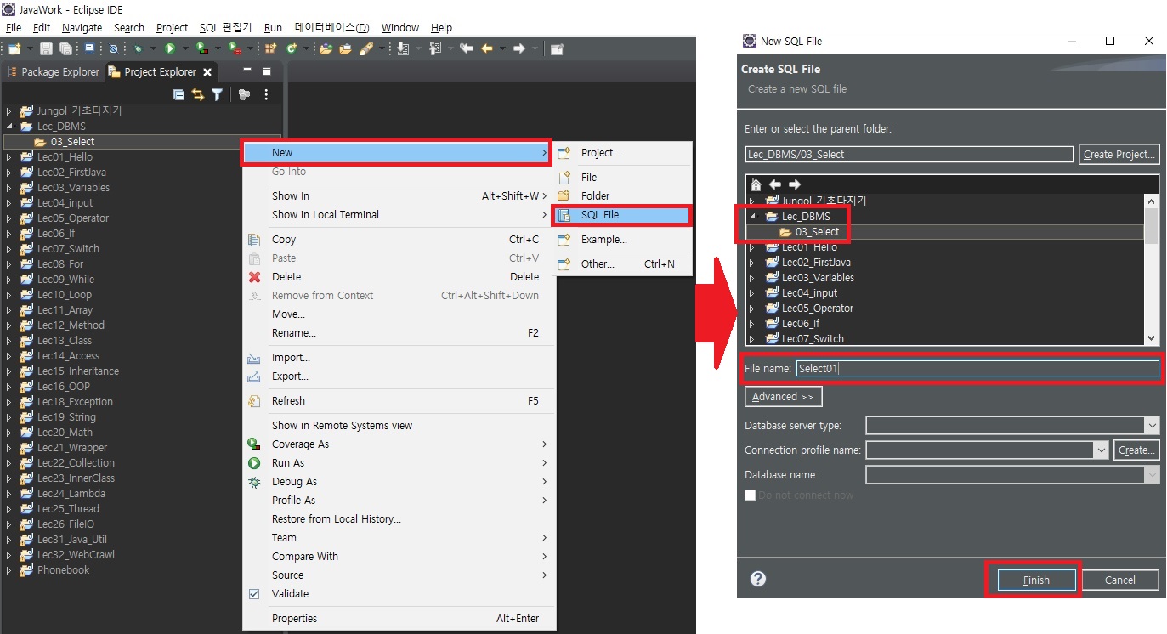
Task: Collapse Lec_DBMS in Project Explorer tree
Action: [9, 127]
